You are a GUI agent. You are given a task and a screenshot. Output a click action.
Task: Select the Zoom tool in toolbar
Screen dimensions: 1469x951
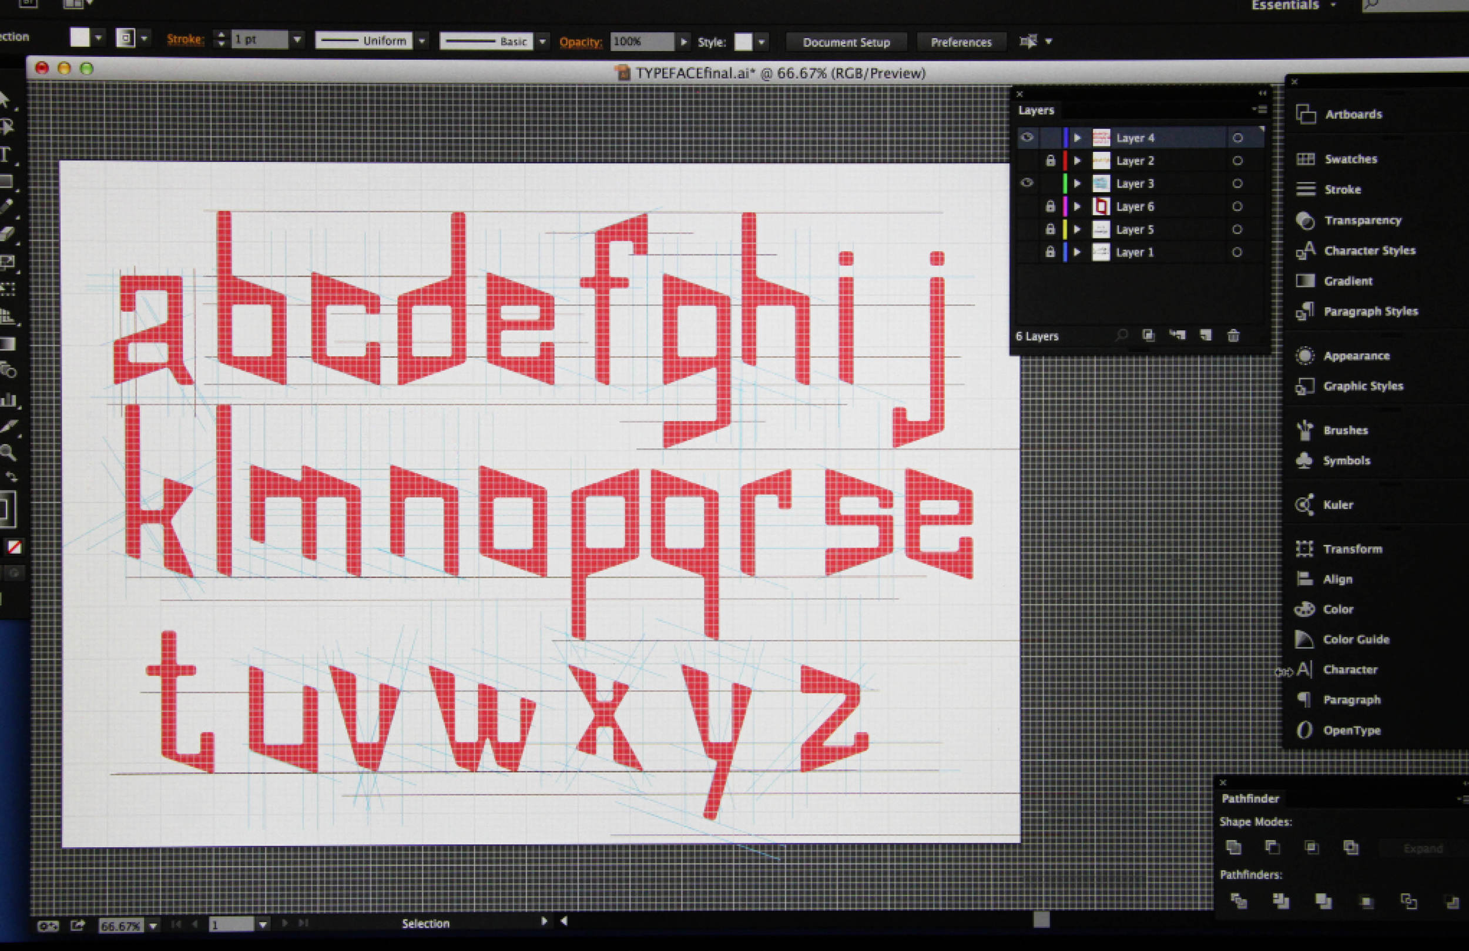pyautogui.click(x=8, y=453)
